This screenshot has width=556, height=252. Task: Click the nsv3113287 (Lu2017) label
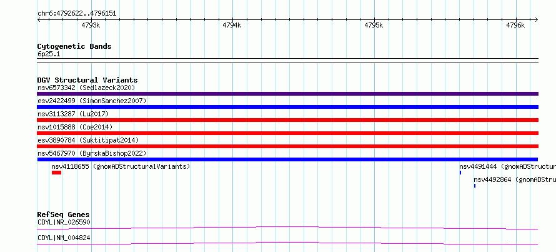click(x=73, y=114)
